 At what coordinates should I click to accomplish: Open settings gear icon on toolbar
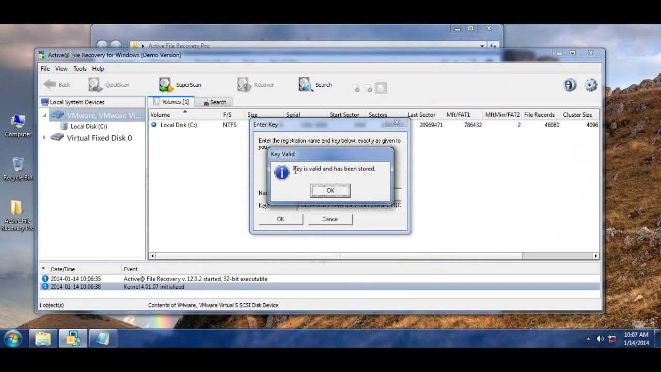point(591,85)
